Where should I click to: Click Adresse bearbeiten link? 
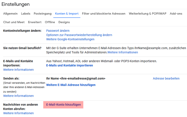coord(166,79)
